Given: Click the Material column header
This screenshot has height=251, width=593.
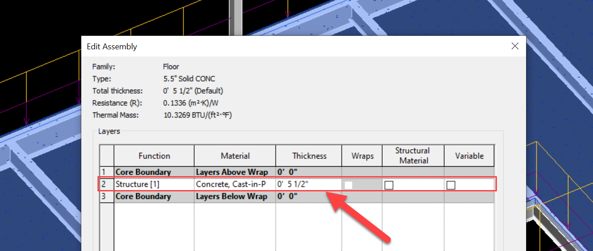Looking at the screenshot, I should [x=235, y=156].
